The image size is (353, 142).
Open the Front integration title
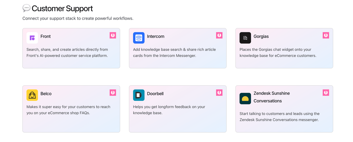pyautogui.click(x=45, y=36)
